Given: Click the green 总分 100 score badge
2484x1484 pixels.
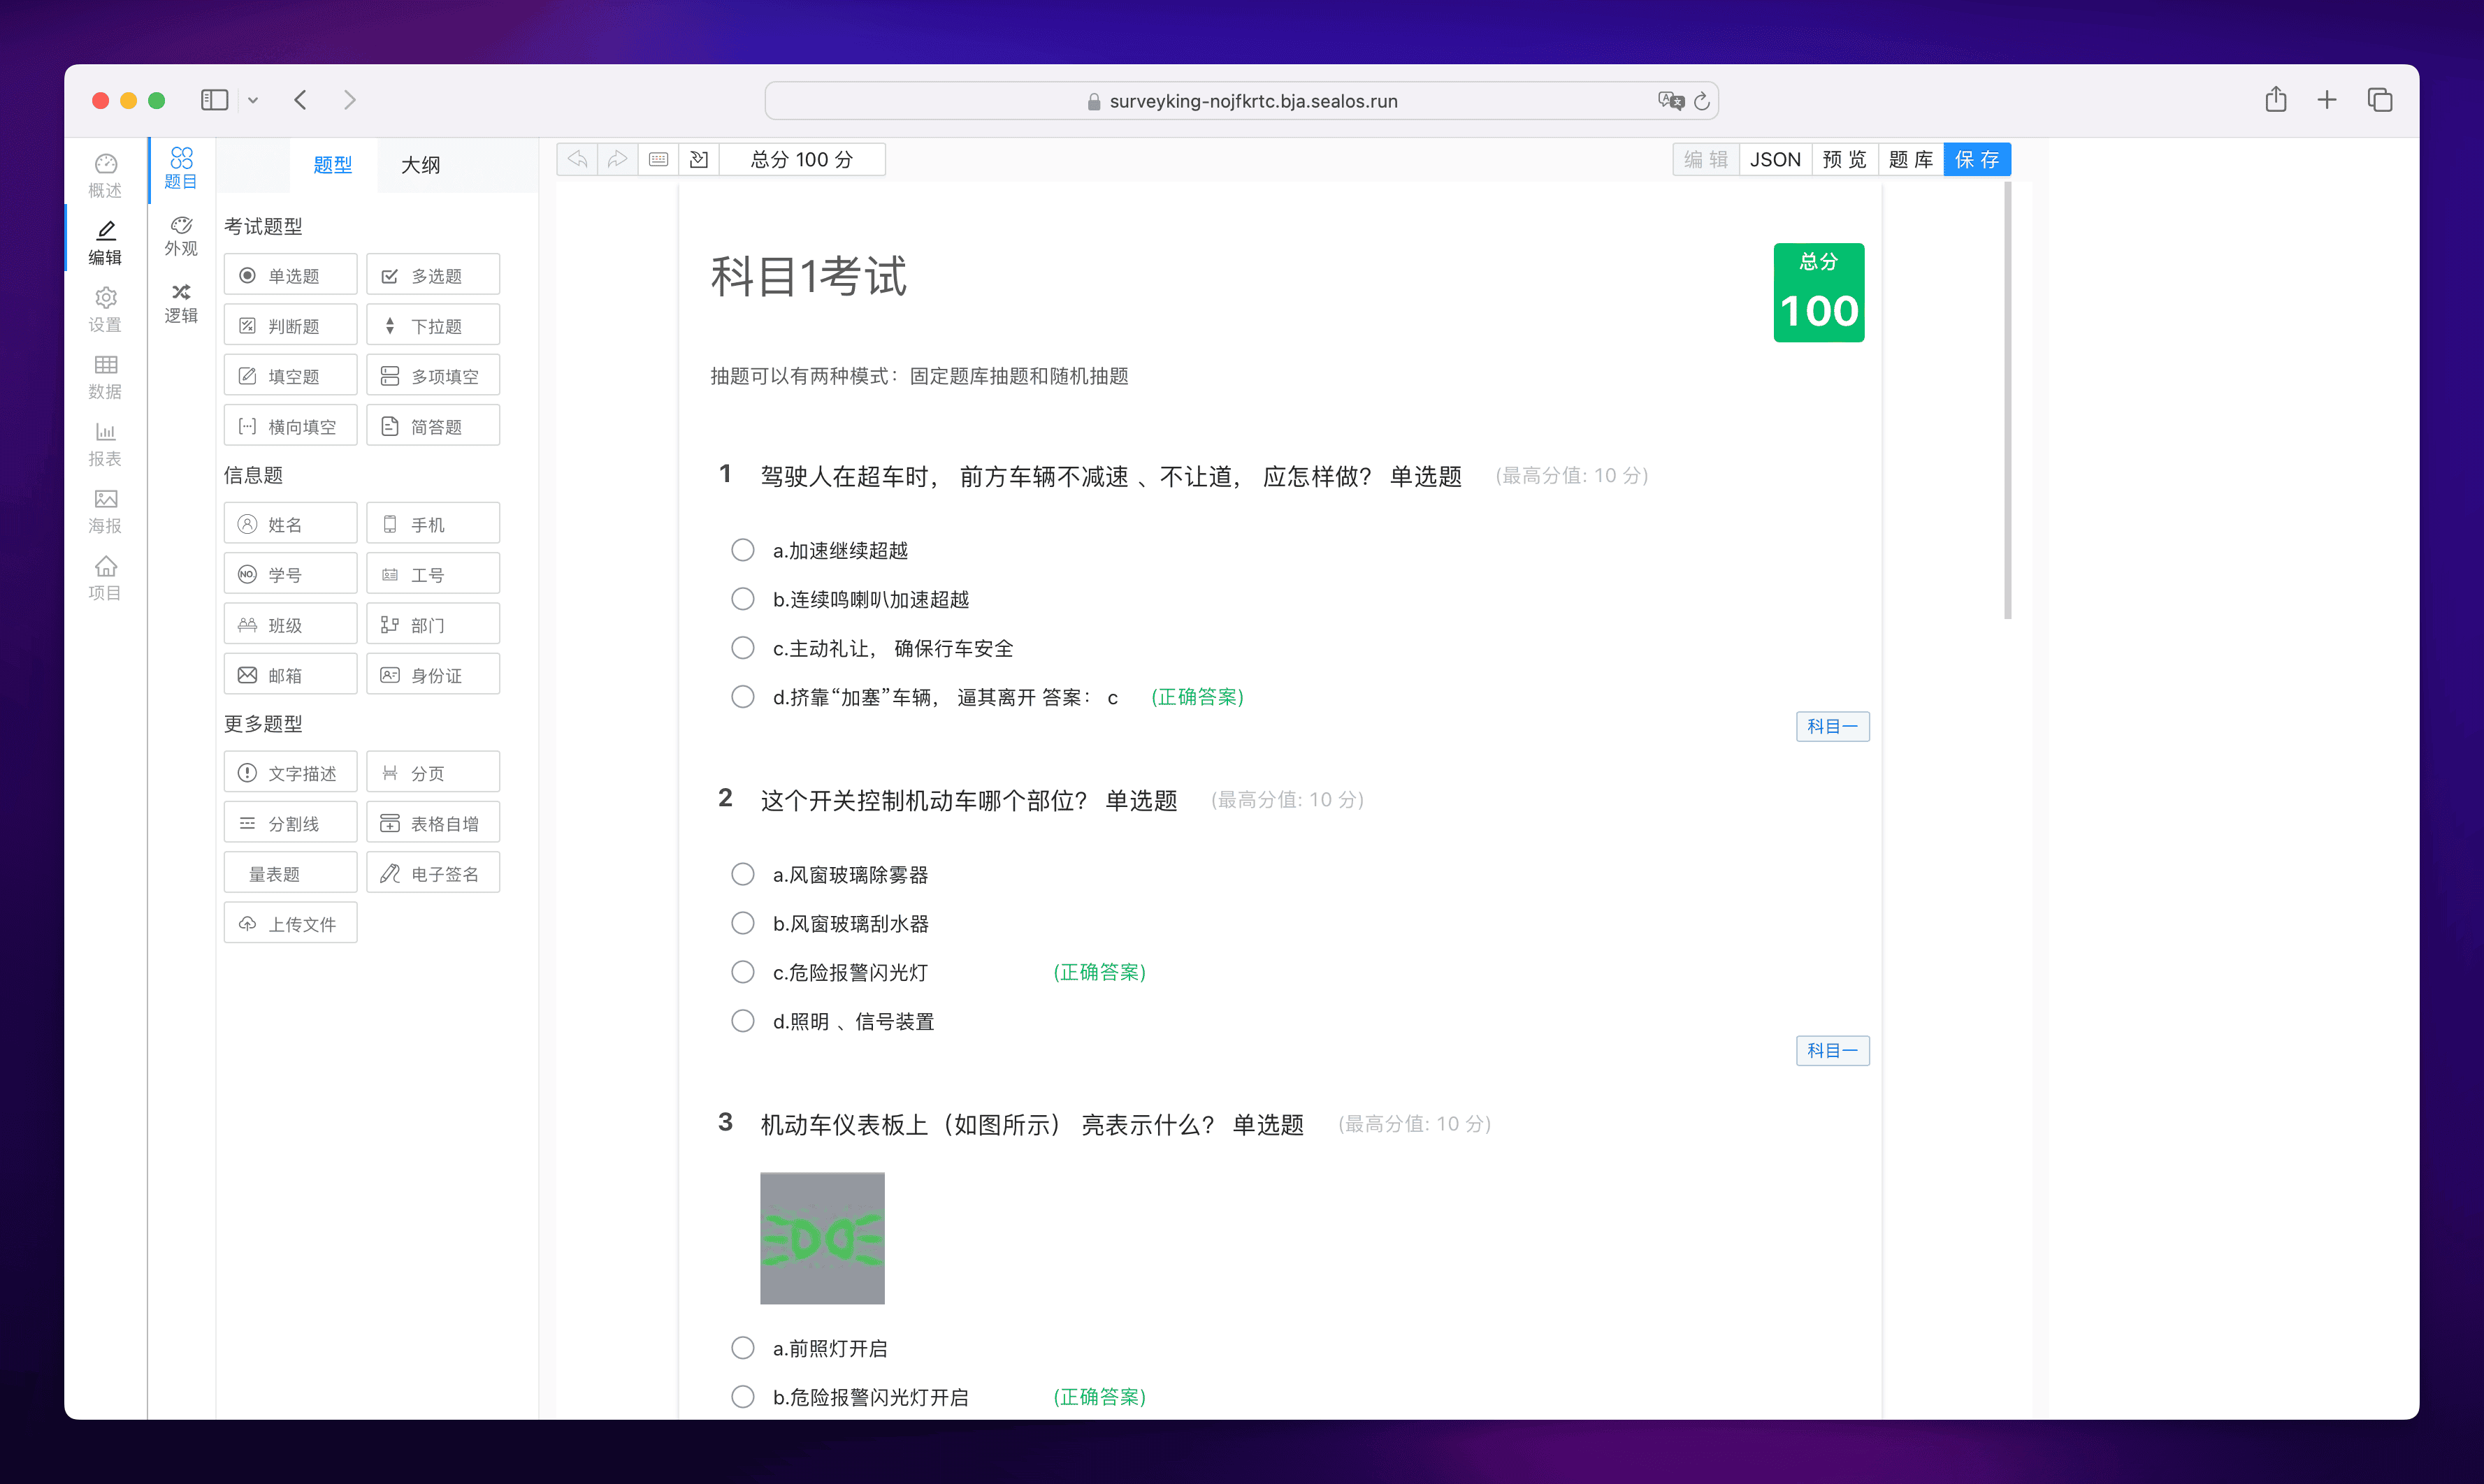Looking at the screenshot, I should 1818,292.
